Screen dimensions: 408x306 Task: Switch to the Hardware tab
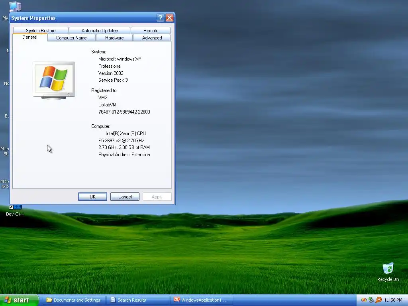pyautogui.click(x=114, y=38)
